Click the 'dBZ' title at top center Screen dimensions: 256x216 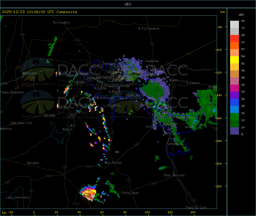(x=128, y=4)
